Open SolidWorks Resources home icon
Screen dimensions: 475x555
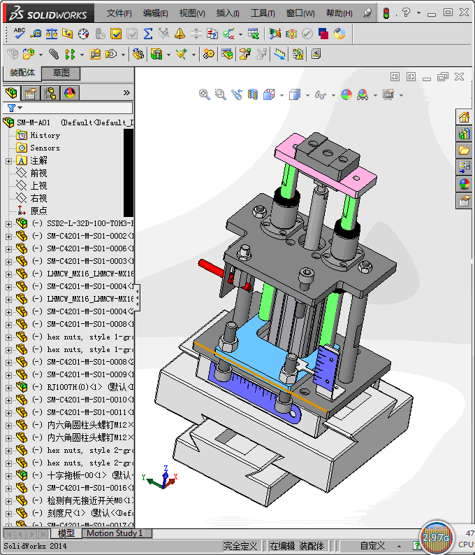coord(464,117)
